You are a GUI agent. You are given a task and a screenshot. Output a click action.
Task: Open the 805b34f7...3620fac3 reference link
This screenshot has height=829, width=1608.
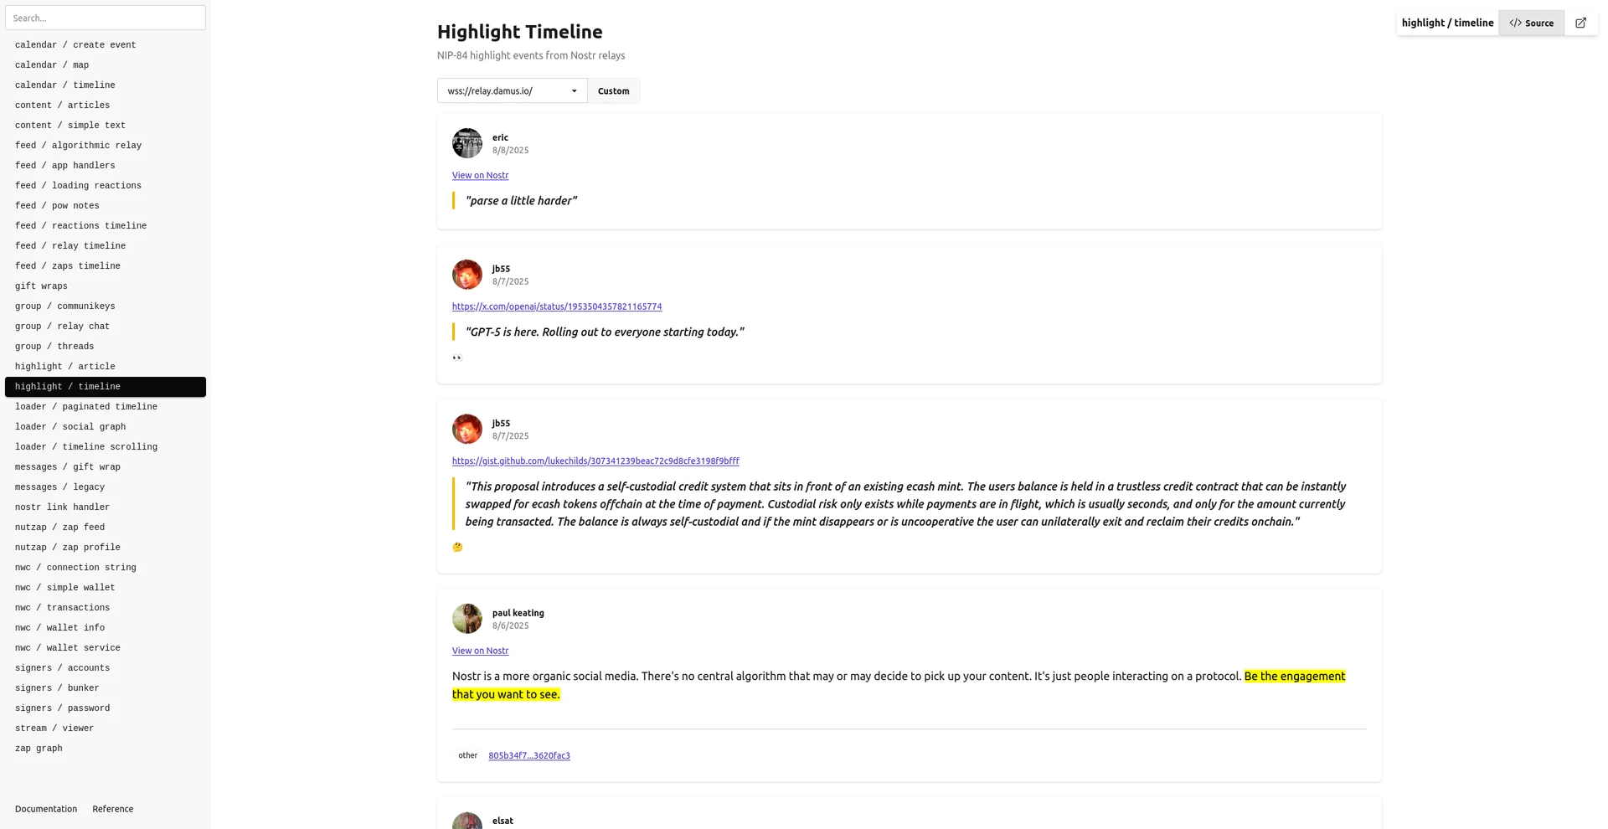(529, 756)
